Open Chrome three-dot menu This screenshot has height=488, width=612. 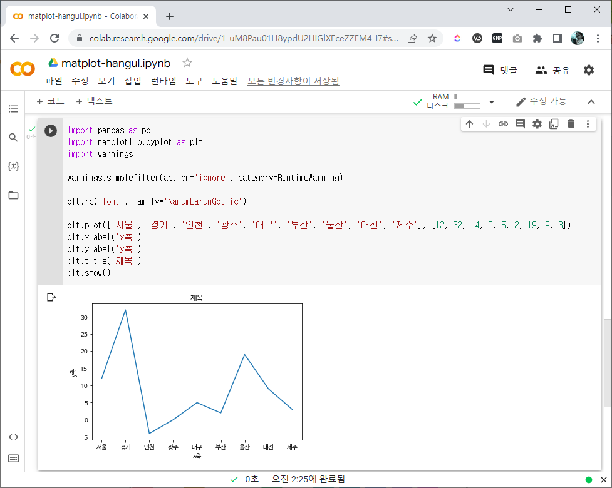coord(598,38)
